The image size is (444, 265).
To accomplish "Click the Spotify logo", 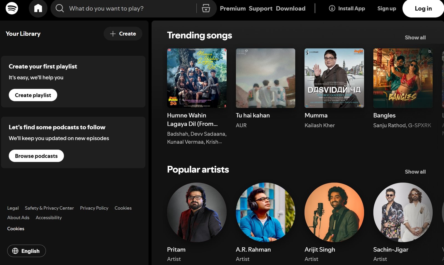I will (x=12, y=8).
